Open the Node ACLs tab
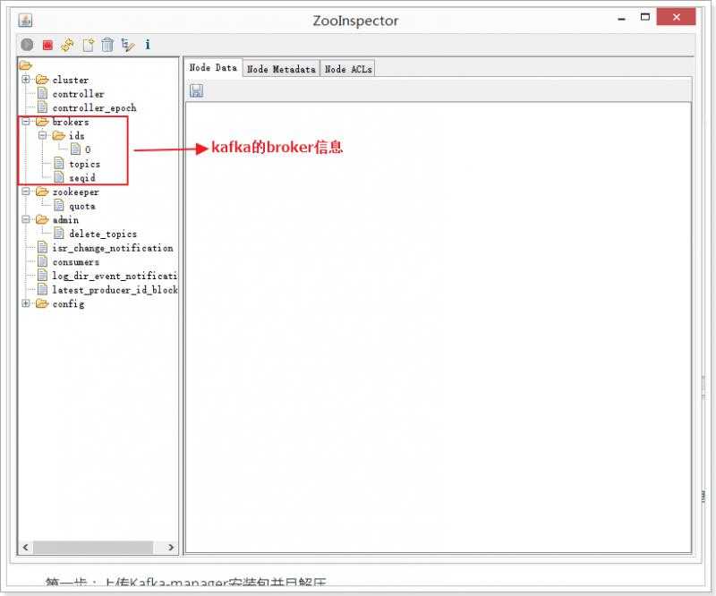 (x=348, y=69)
